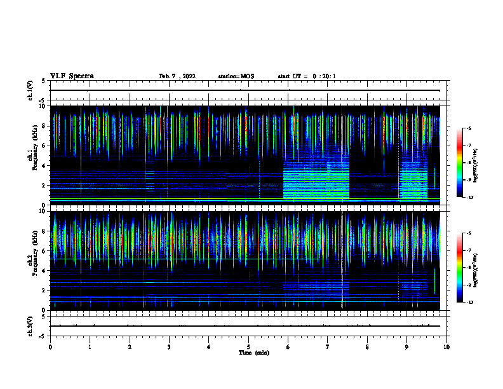This screenshot has height=389, width=503.
Task: Click the 'VLF Spectra' title text
Action: (x=72, y=76)
